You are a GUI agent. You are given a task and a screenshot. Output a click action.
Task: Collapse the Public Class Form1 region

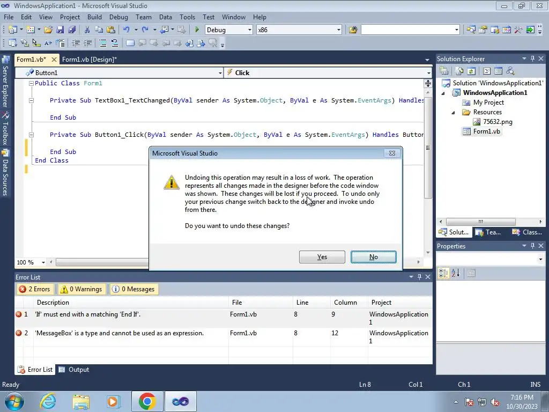click(31, 83)
